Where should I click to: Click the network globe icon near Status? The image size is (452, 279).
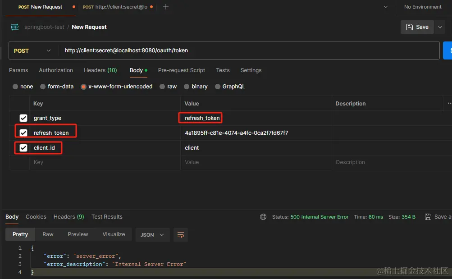pyautogui.click(x=263, y=217)
